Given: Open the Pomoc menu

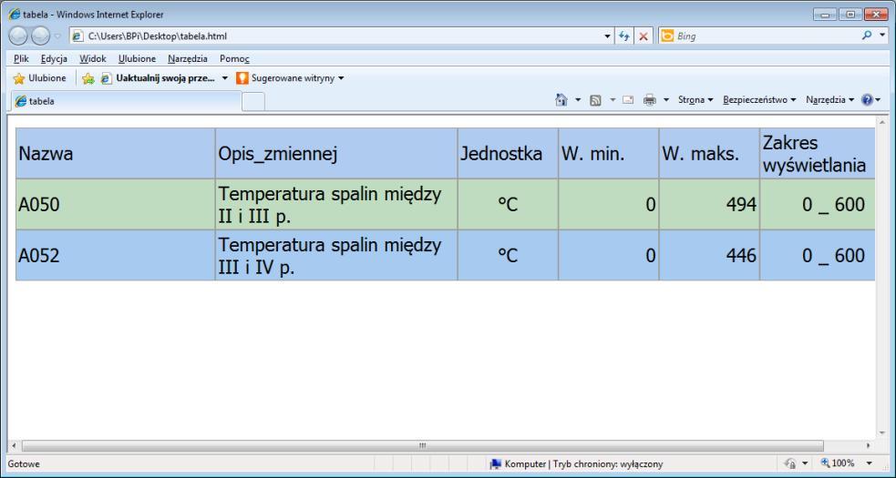Looking at the screenshot, I should (234, 58).
